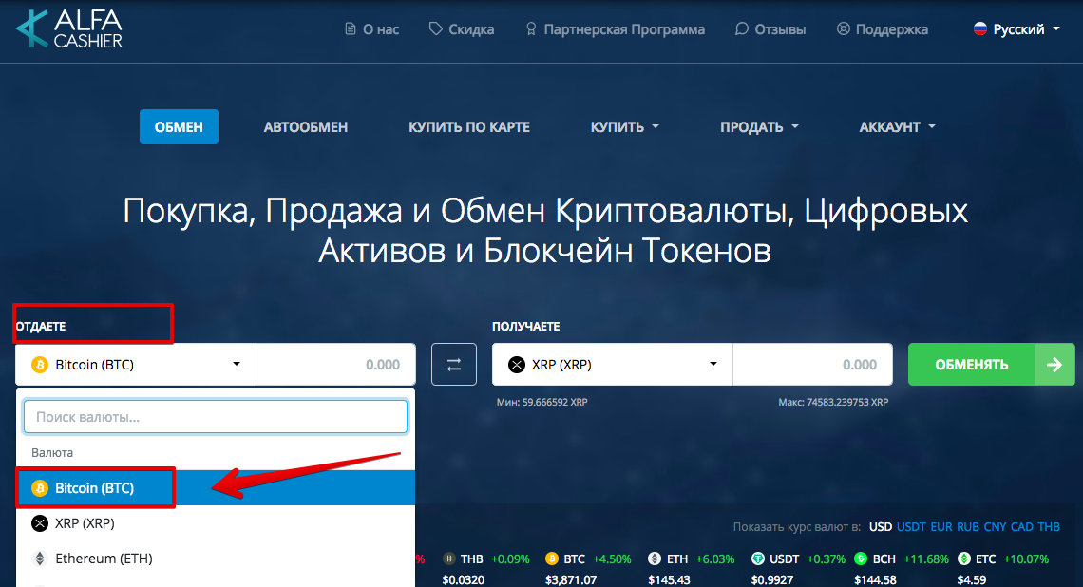Choose Ethereum (ETH) from the currency list
1083x587 pixels.
(216, 558)
